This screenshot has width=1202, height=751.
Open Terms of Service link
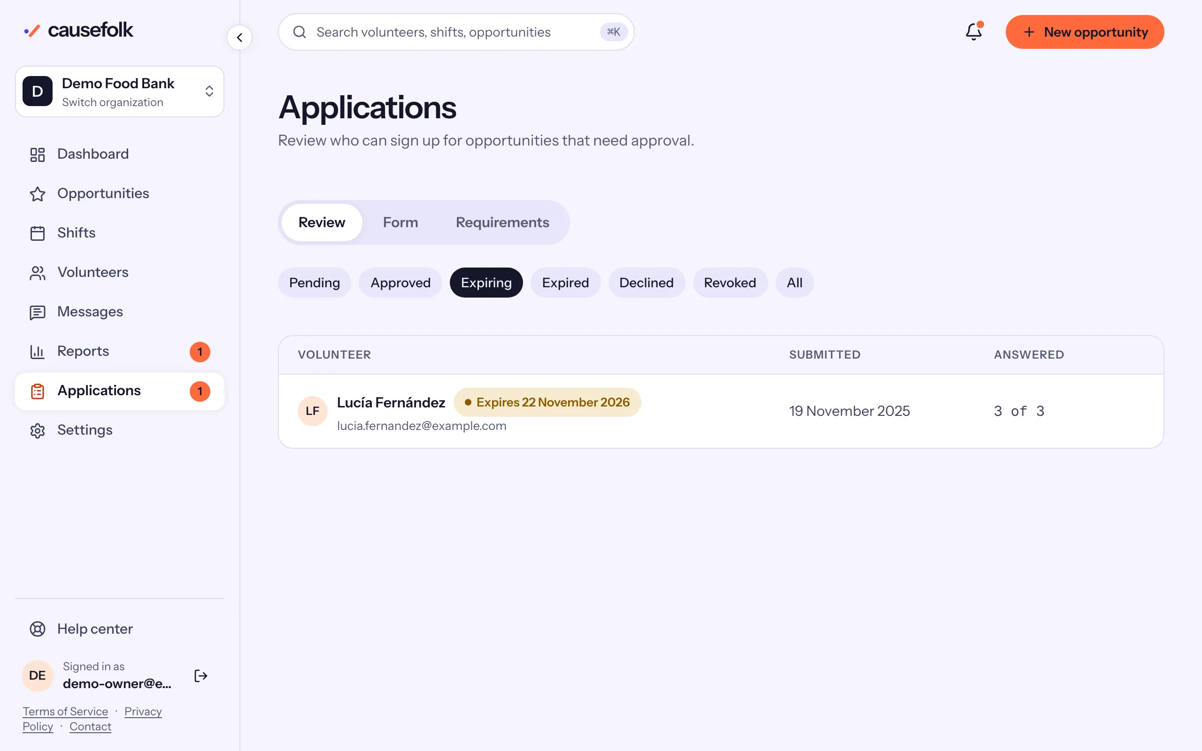[65, 711]
